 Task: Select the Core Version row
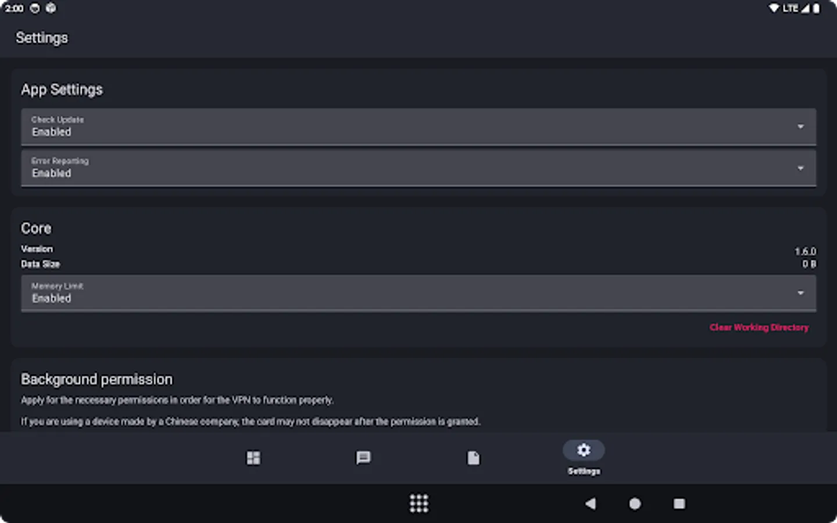click(419, 249)
